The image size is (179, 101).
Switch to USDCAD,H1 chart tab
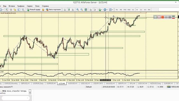click(85, 84)
